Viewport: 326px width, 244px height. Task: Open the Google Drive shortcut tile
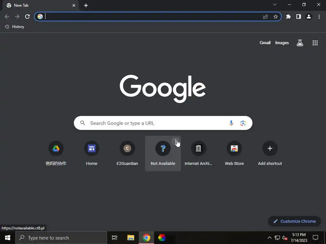tap(56, 153)
